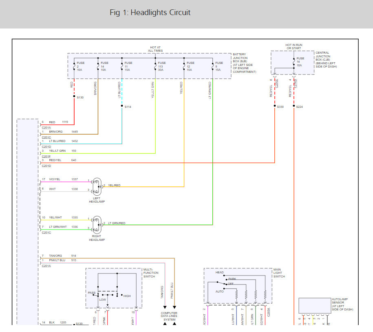Click the Fuse 12 15A symbol
373x332 pixels.
pos(184,66)
